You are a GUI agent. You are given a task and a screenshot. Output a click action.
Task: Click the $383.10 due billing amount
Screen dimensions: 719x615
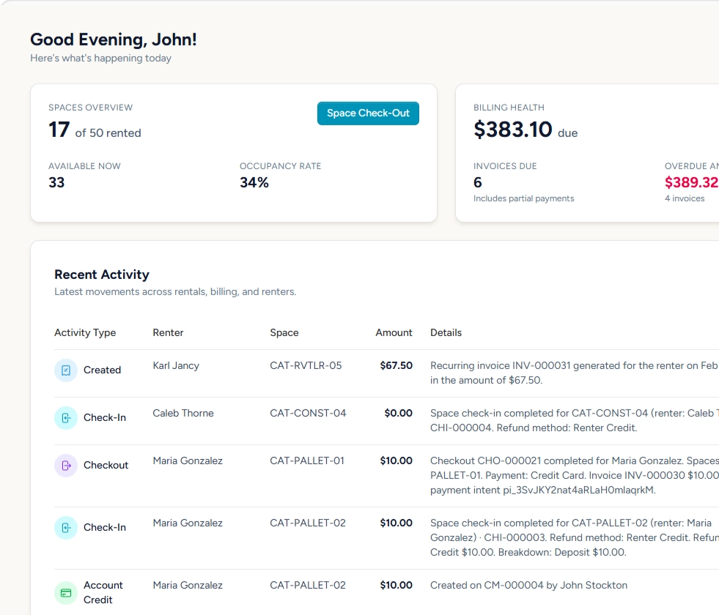(x=513, y=130)
